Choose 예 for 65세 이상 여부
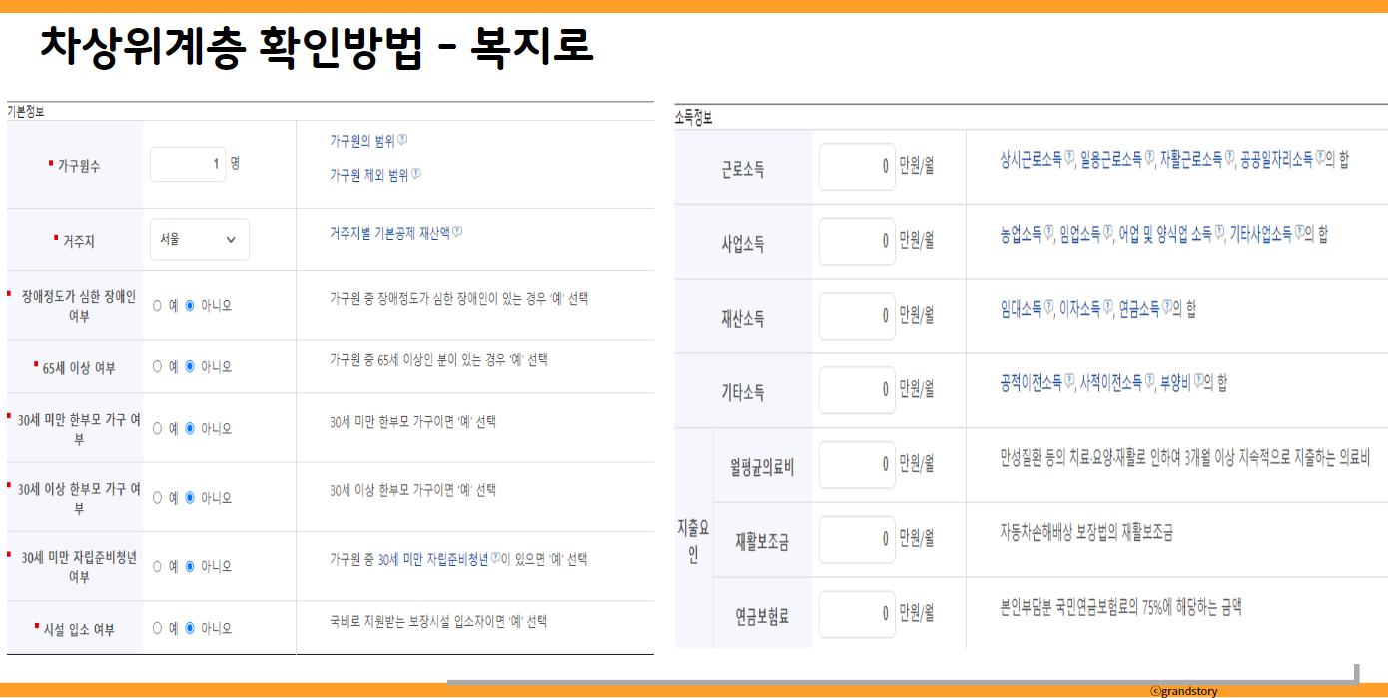 pyautogui.click(x=157, y=367)
